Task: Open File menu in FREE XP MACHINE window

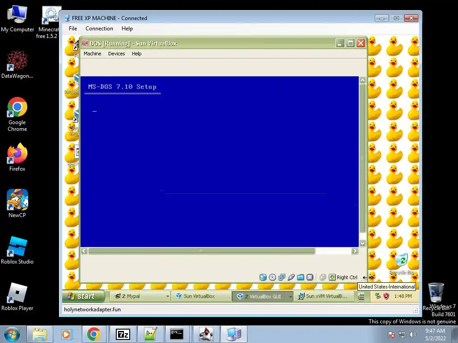Action: pyautogui.click(x=73, y=29)
